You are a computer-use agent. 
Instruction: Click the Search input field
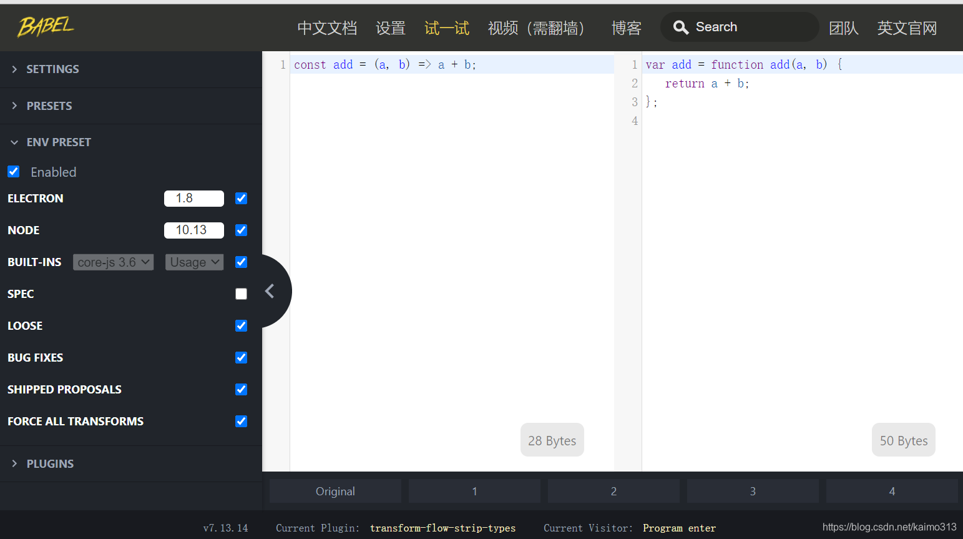click(x=740, y=27)
